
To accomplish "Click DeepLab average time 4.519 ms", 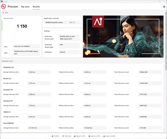I will coord(39,106).
